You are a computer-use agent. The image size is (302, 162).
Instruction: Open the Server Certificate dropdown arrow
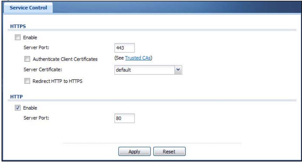point(178,70)
